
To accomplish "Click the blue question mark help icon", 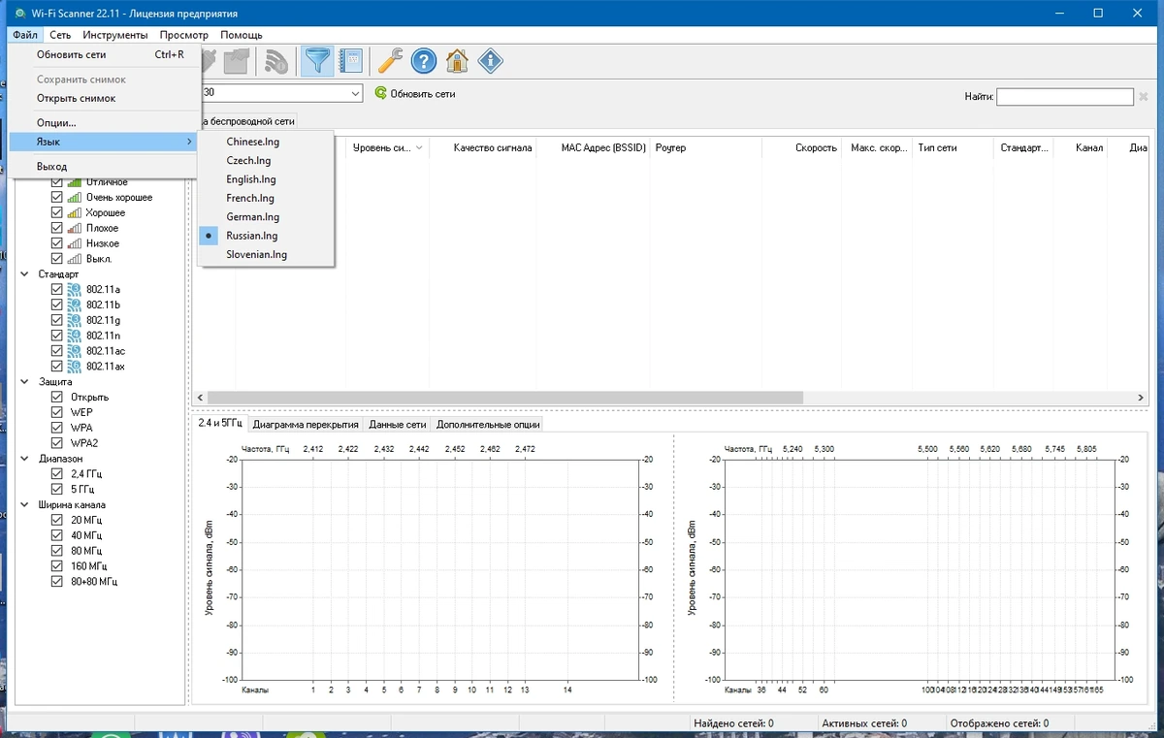I will coord(424,62).
